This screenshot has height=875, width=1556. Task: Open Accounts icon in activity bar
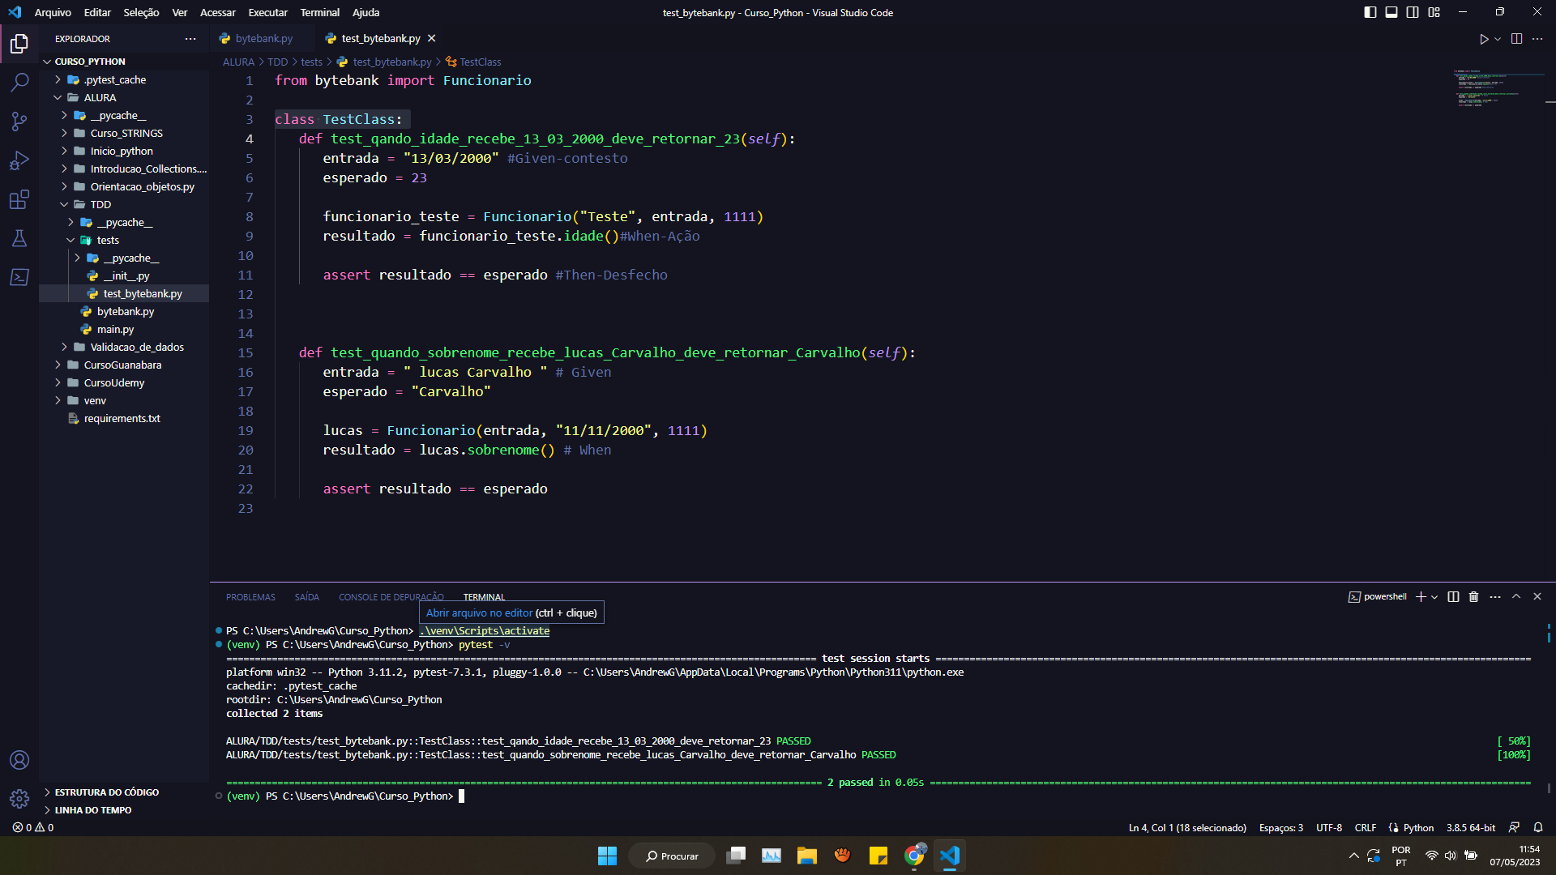point(19,760)
